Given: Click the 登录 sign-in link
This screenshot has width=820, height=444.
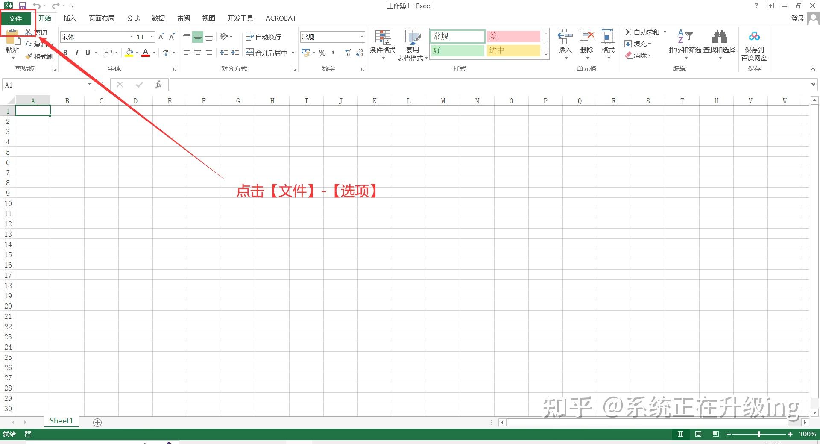Looking at the screenshot, I should coord(797,18).
